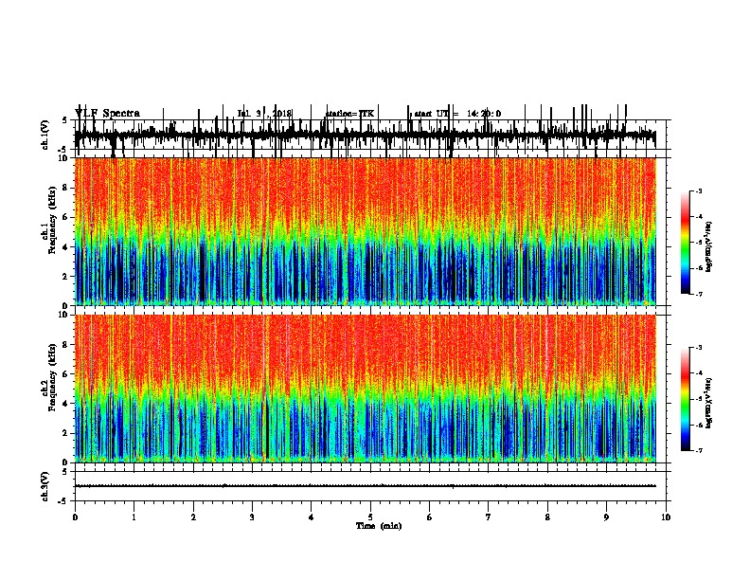This screenshot has height=580, width=750.
Task: Click the time axis tick label '1'
Action: pyautogui.click(x=134, y=517)
